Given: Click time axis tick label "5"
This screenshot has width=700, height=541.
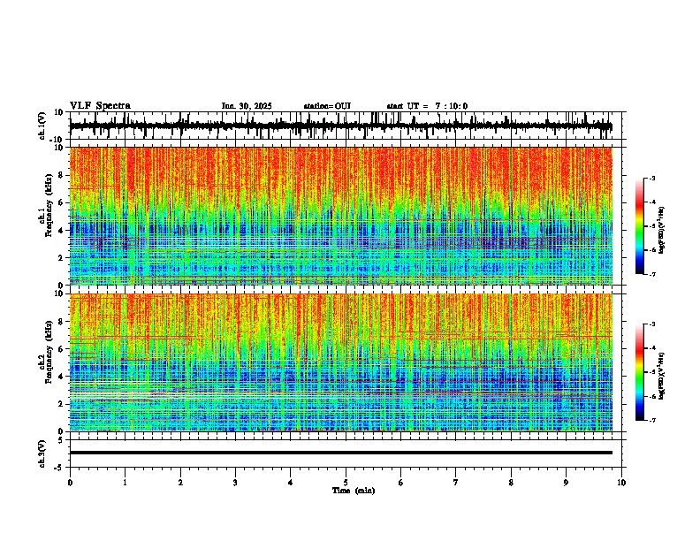Looking at the screenshot, I should [x=346, y=483].
